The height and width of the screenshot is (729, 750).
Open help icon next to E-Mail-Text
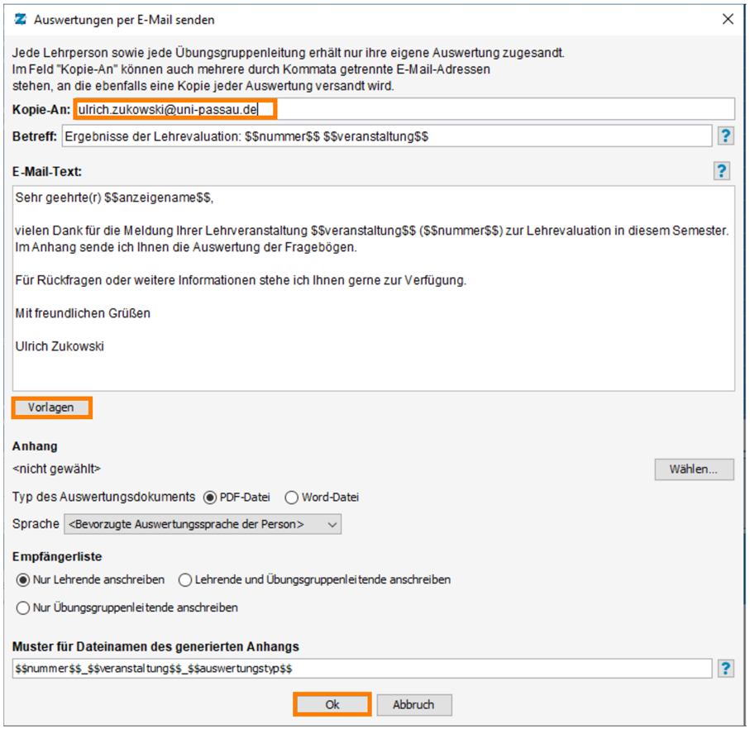721,170
